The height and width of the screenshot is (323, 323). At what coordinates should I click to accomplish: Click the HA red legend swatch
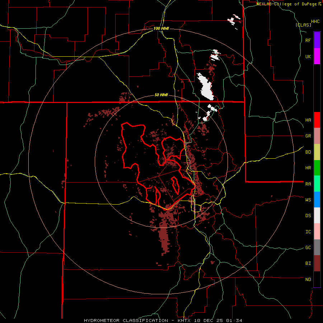tap(317, 120)
